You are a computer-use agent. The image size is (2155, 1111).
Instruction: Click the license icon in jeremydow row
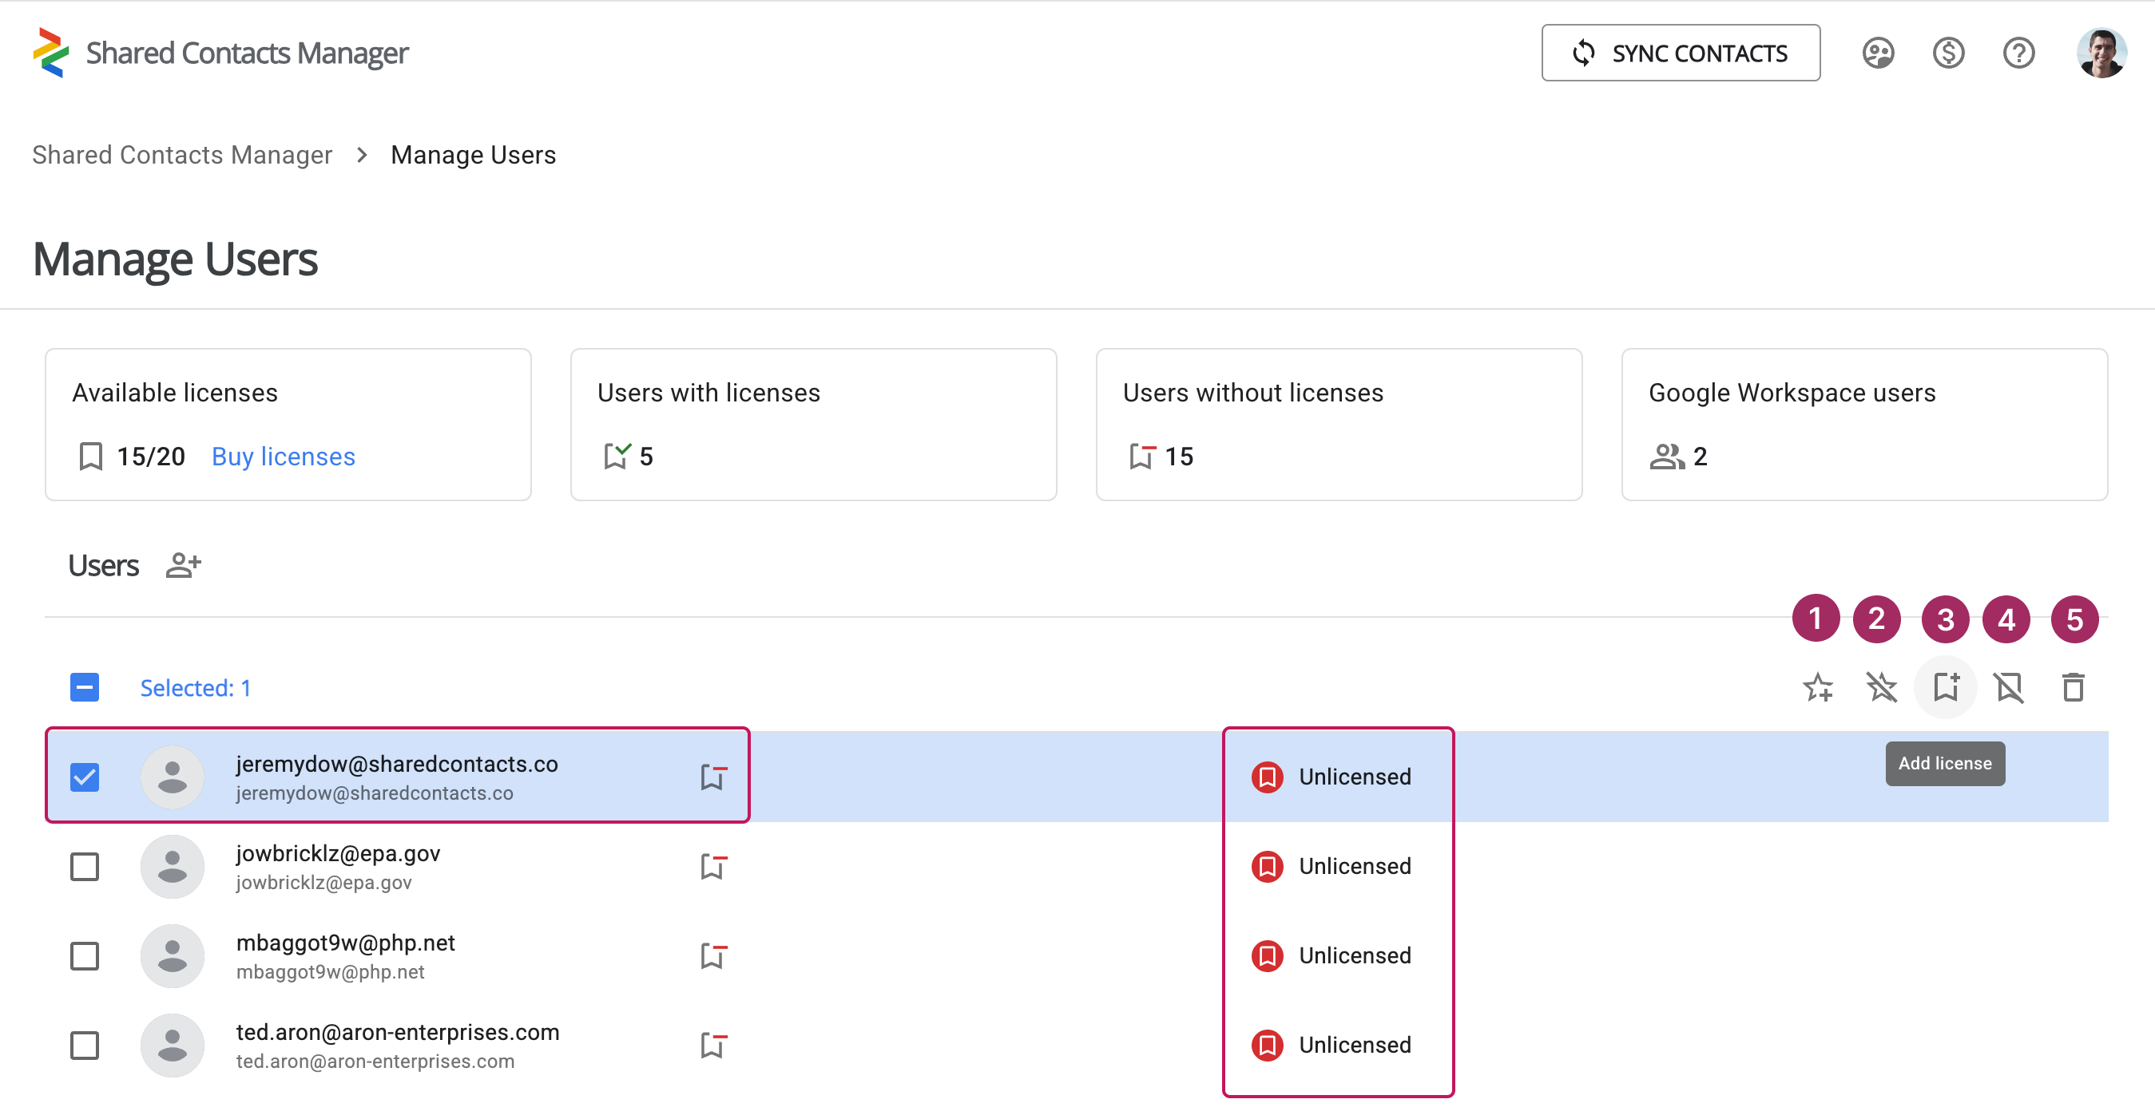pos(713,777)
